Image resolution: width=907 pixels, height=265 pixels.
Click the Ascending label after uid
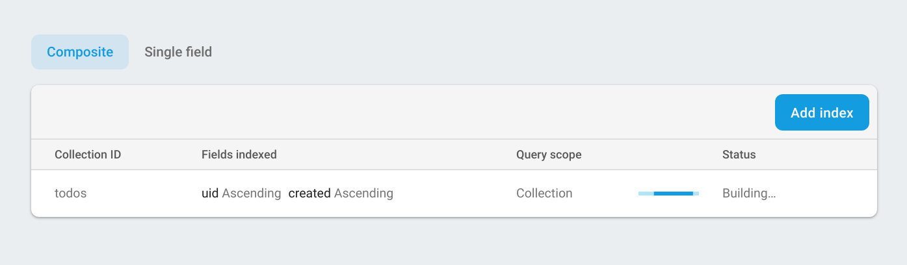coord(252,193)
